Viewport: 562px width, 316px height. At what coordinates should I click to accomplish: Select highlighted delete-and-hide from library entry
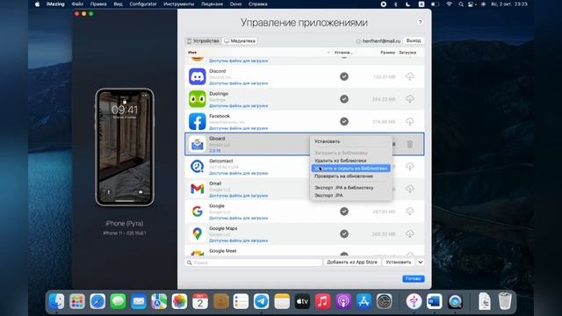(351, 169)
